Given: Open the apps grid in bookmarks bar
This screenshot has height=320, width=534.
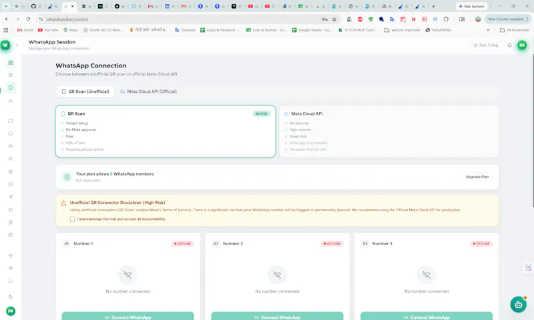Looking at the screenshot, I should (x=6, y=30).
